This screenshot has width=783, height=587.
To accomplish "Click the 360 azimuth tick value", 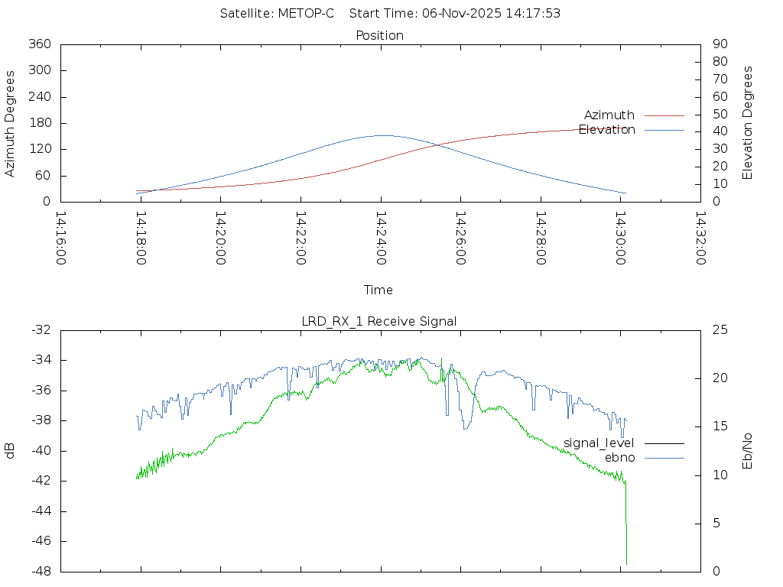I will click(38, 44).
